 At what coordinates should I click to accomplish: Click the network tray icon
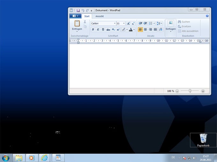(x=189, y=158)
